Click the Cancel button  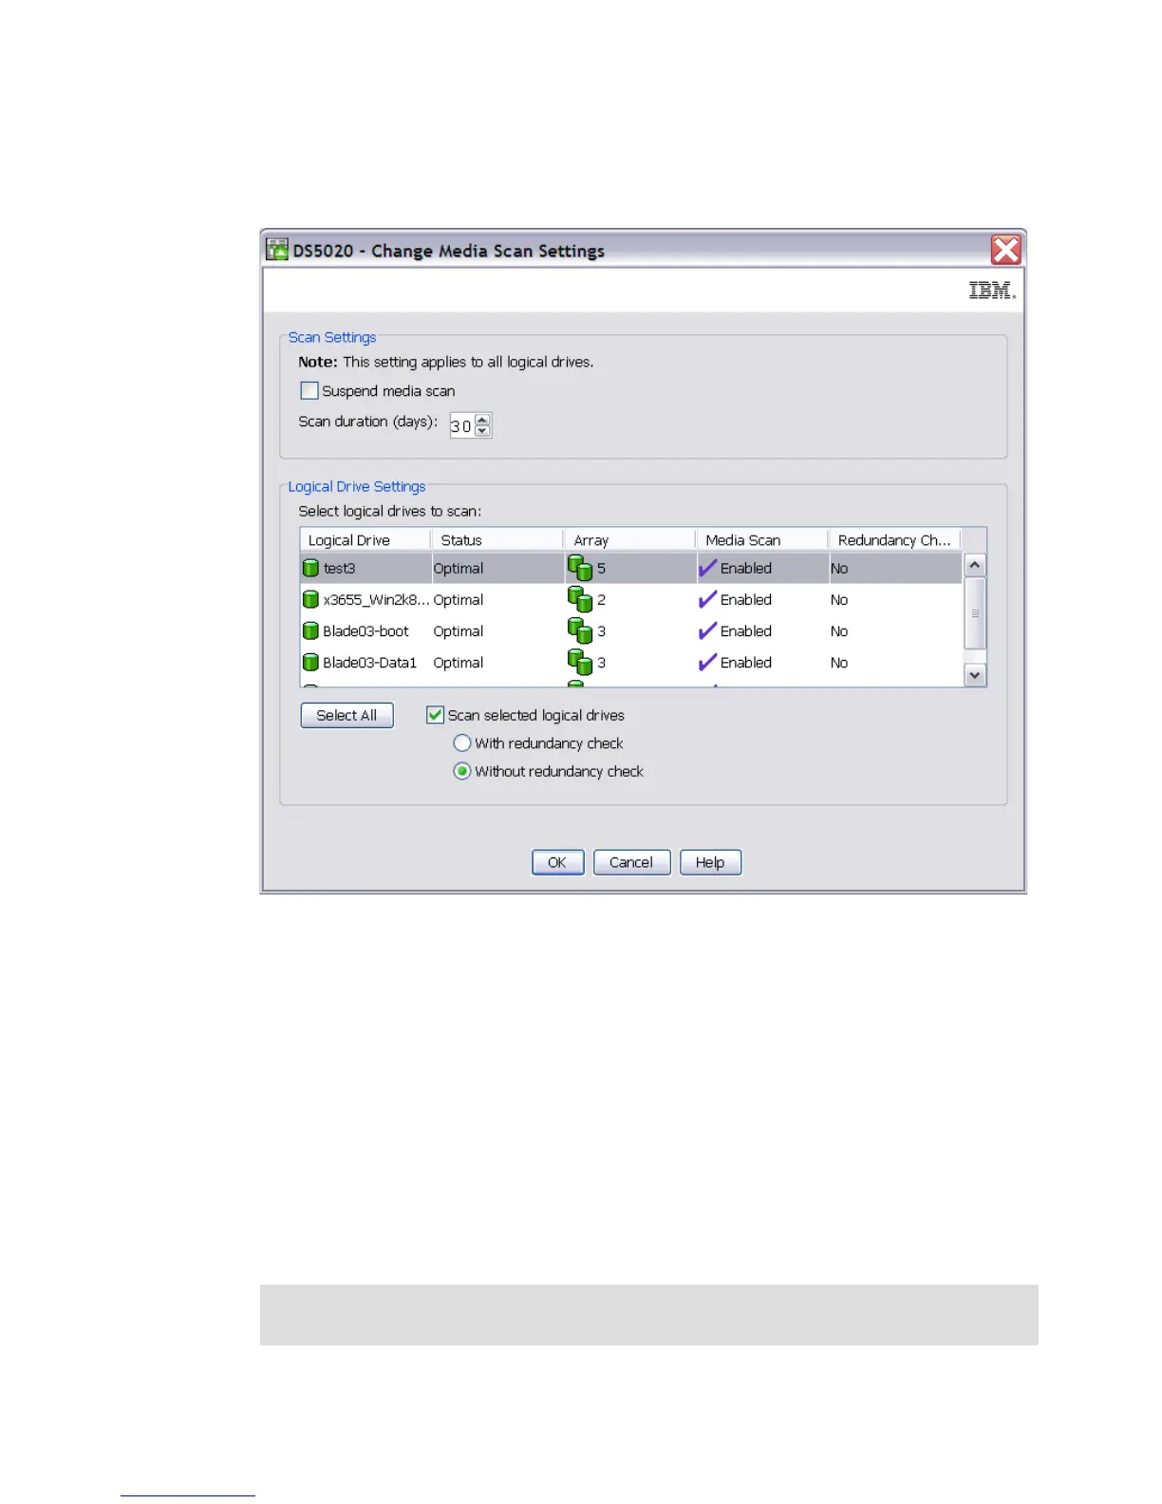[x=632, y=862]
